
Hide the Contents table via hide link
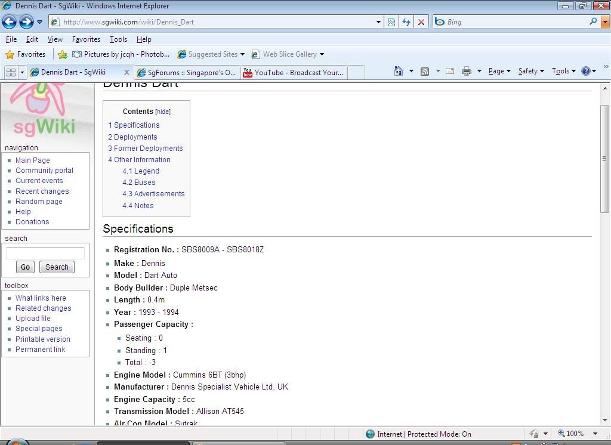click(163, 112)
